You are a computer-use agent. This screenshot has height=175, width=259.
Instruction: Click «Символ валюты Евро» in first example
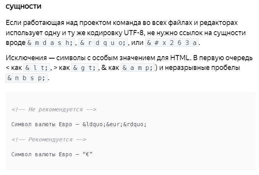[x=42, y=124]
